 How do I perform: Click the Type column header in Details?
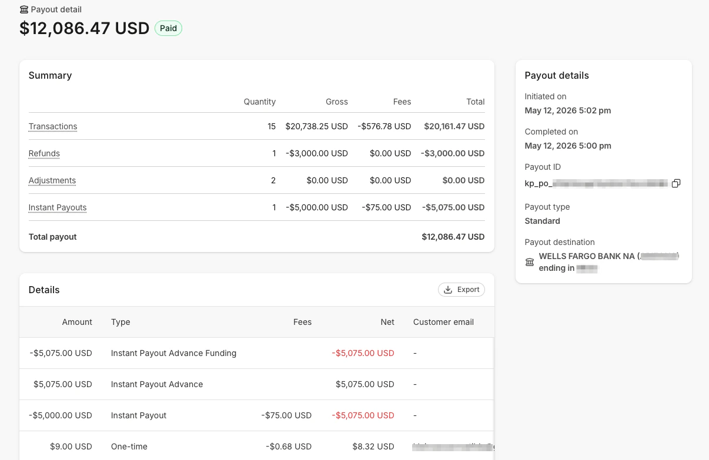(121, 322)
